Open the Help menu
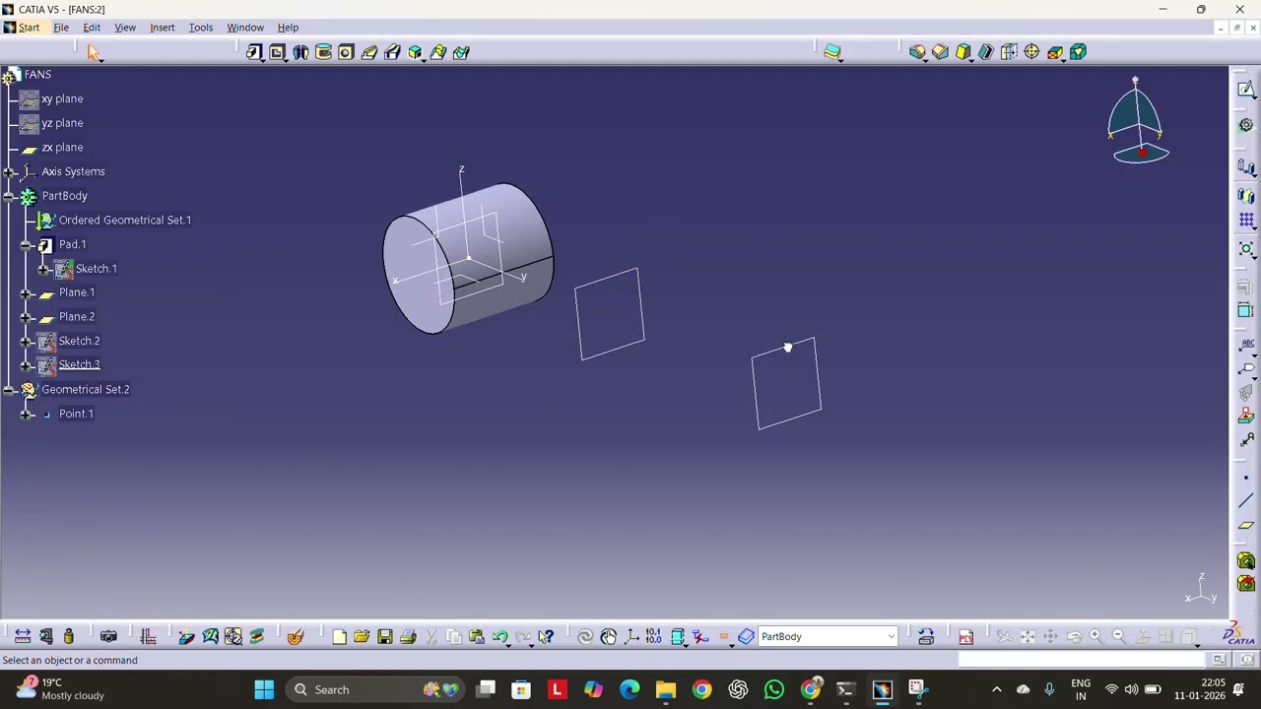The height and width of the screenshot is (709, 1261). 288,28
